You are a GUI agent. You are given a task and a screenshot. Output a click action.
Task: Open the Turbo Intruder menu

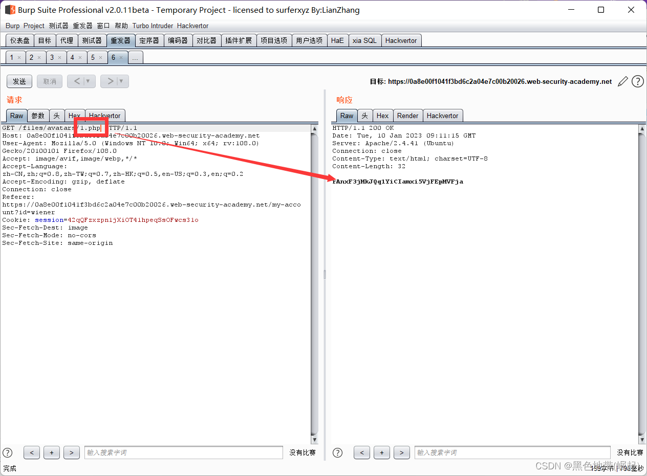153,26
